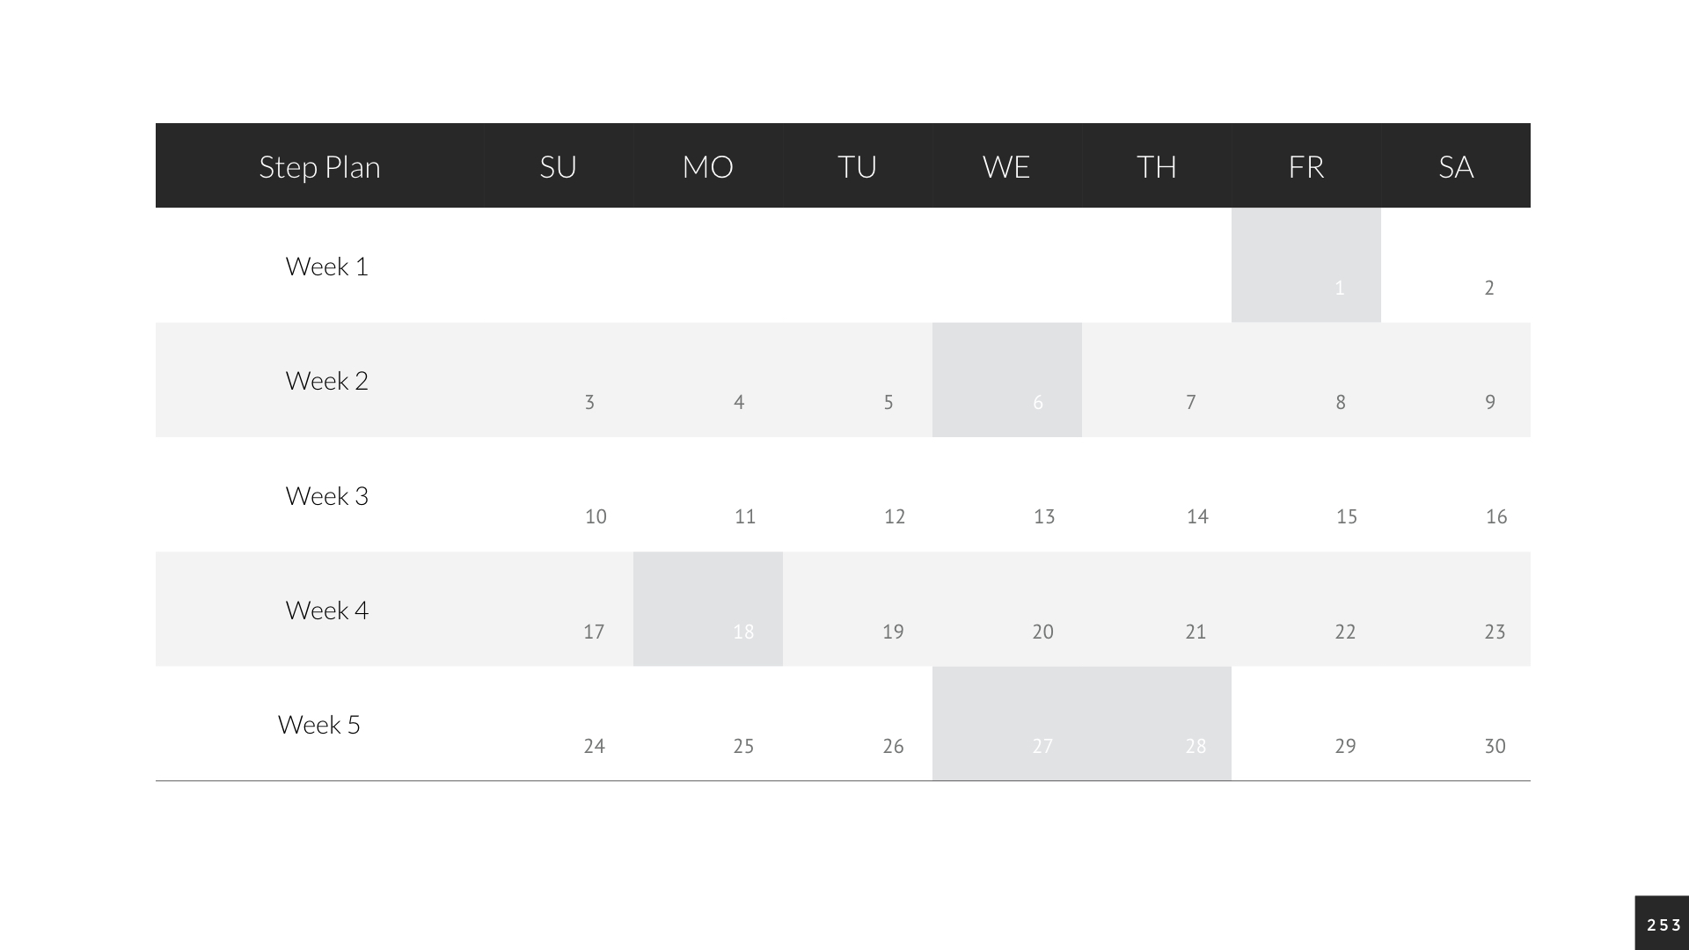This screenshot has height=950, width=1689.
Task: Click date 3 on Sunday
Action: pyautogui.click(x=589, y=402)
